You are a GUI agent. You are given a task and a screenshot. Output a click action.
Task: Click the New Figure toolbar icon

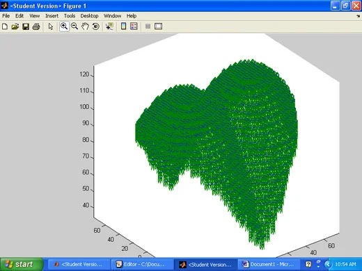[x=5, y=26]
